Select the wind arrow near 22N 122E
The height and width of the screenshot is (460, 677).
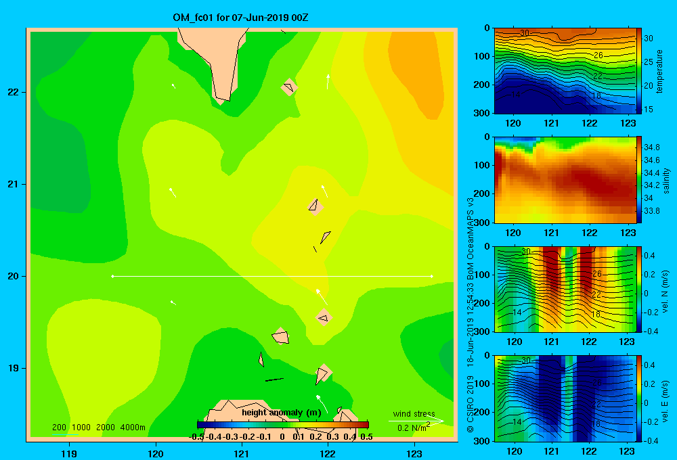[328, 82]
